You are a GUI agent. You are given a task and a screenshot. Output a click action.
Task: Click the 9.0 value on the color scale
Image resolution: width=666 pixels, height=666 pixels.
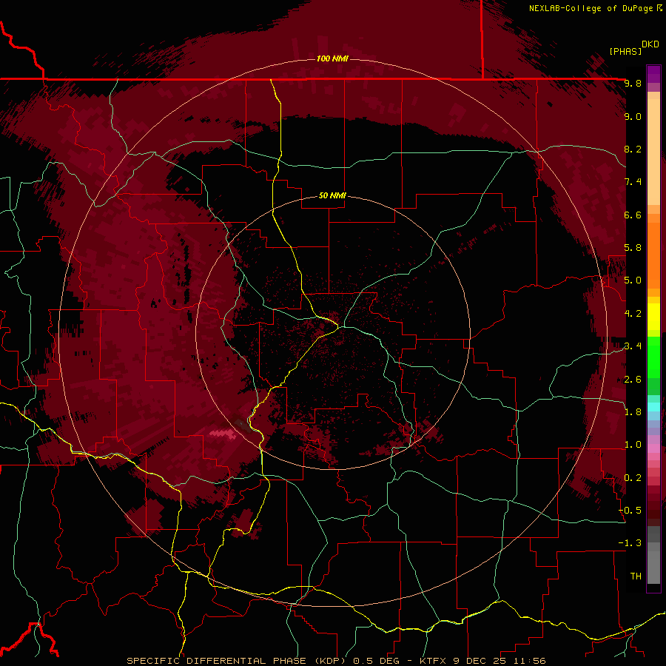coord(633,116)
